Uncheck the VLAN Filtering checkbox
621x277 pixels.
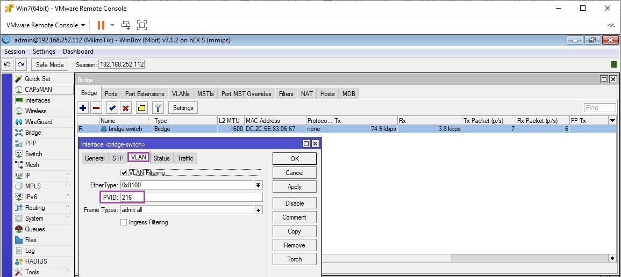[x=124, y=173]
